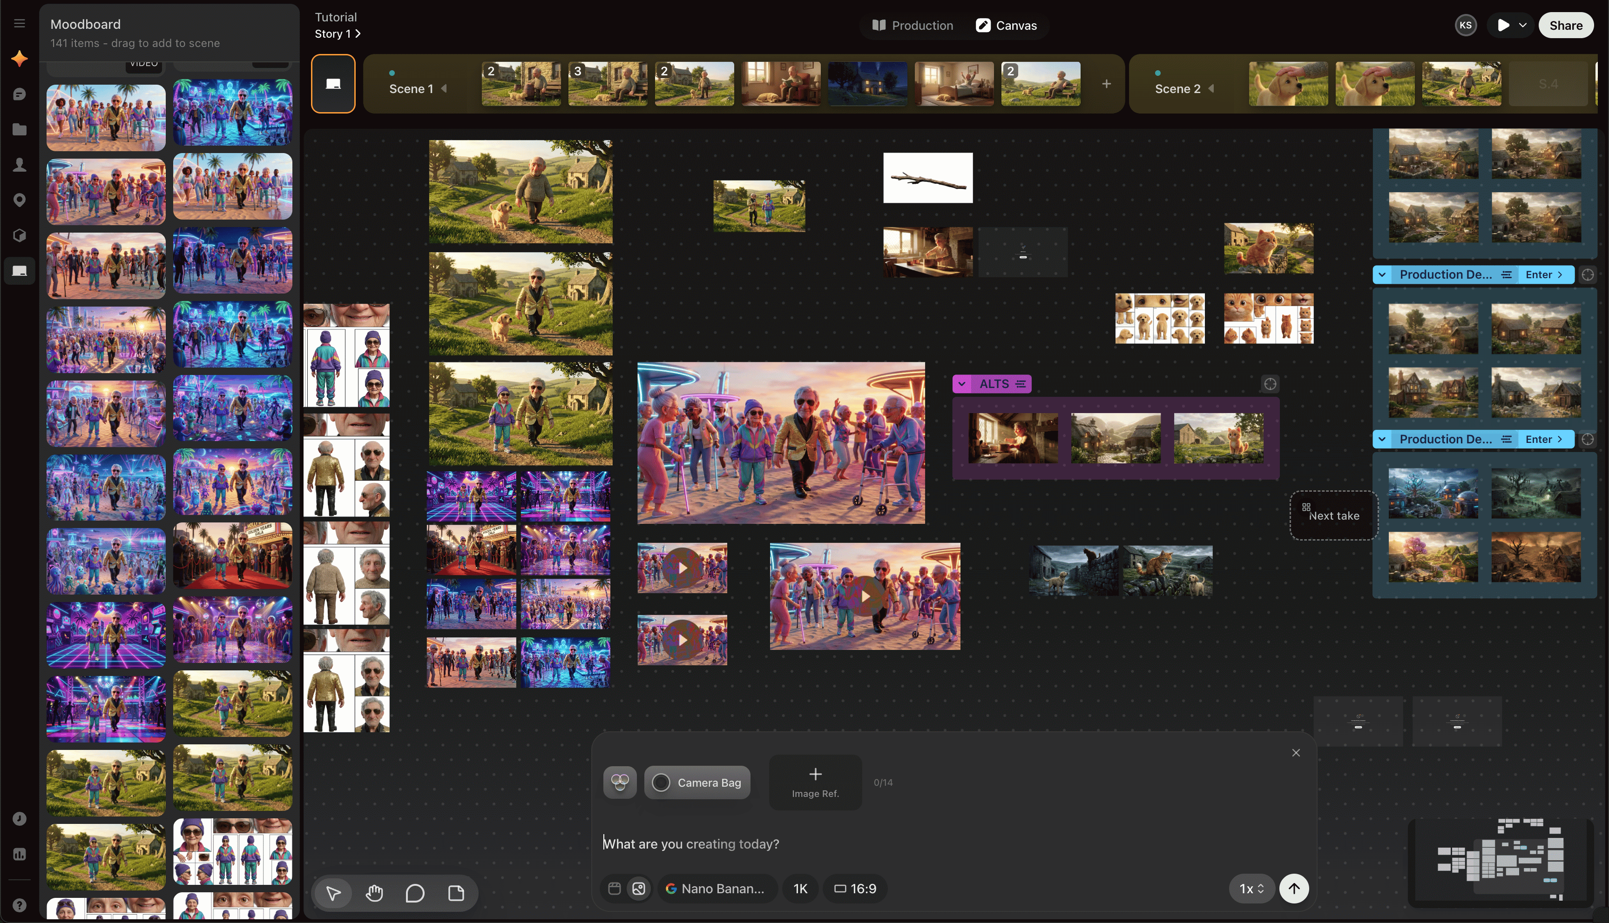Open the locations panel (map pin icon)

[x=20, y=201]
